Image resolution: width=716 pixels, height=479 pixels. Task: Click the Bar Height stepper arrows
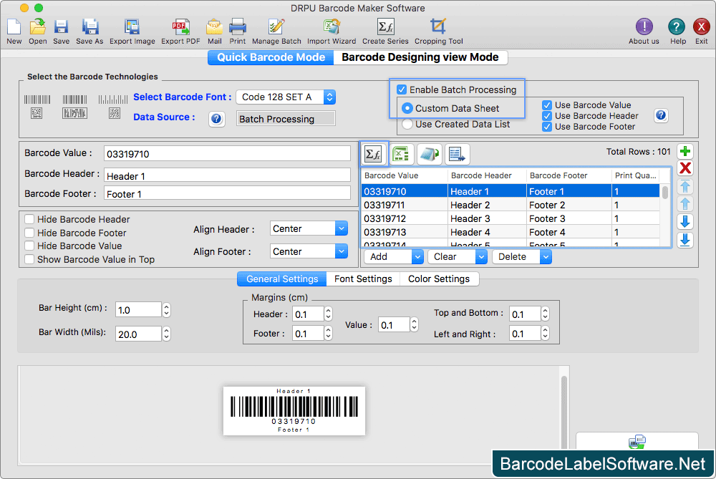[167, 310]
